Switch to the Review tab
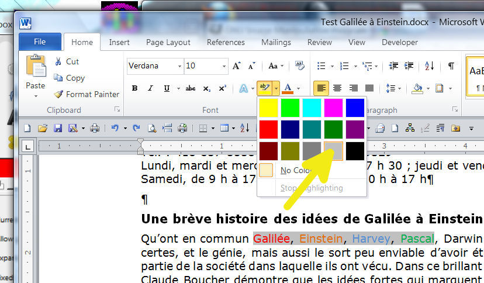484x283 pixels. click(x=320, y=42)
